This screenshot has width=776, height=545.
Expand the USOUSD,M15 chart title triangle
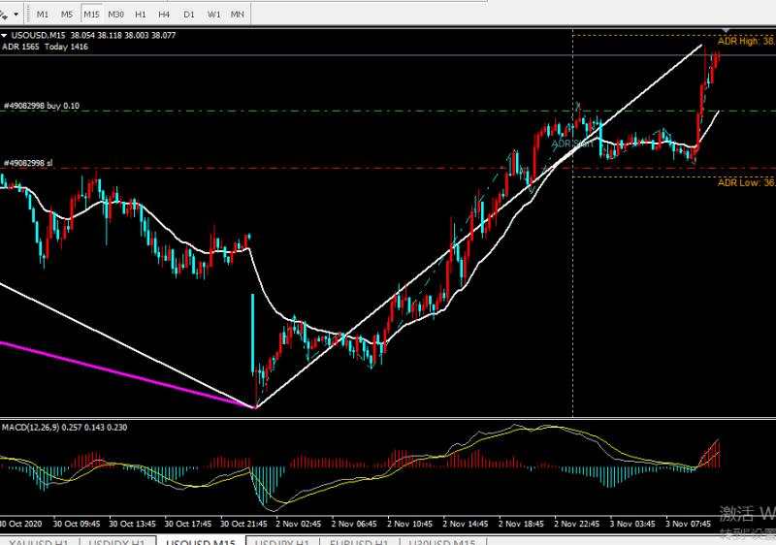pos(5,35)
